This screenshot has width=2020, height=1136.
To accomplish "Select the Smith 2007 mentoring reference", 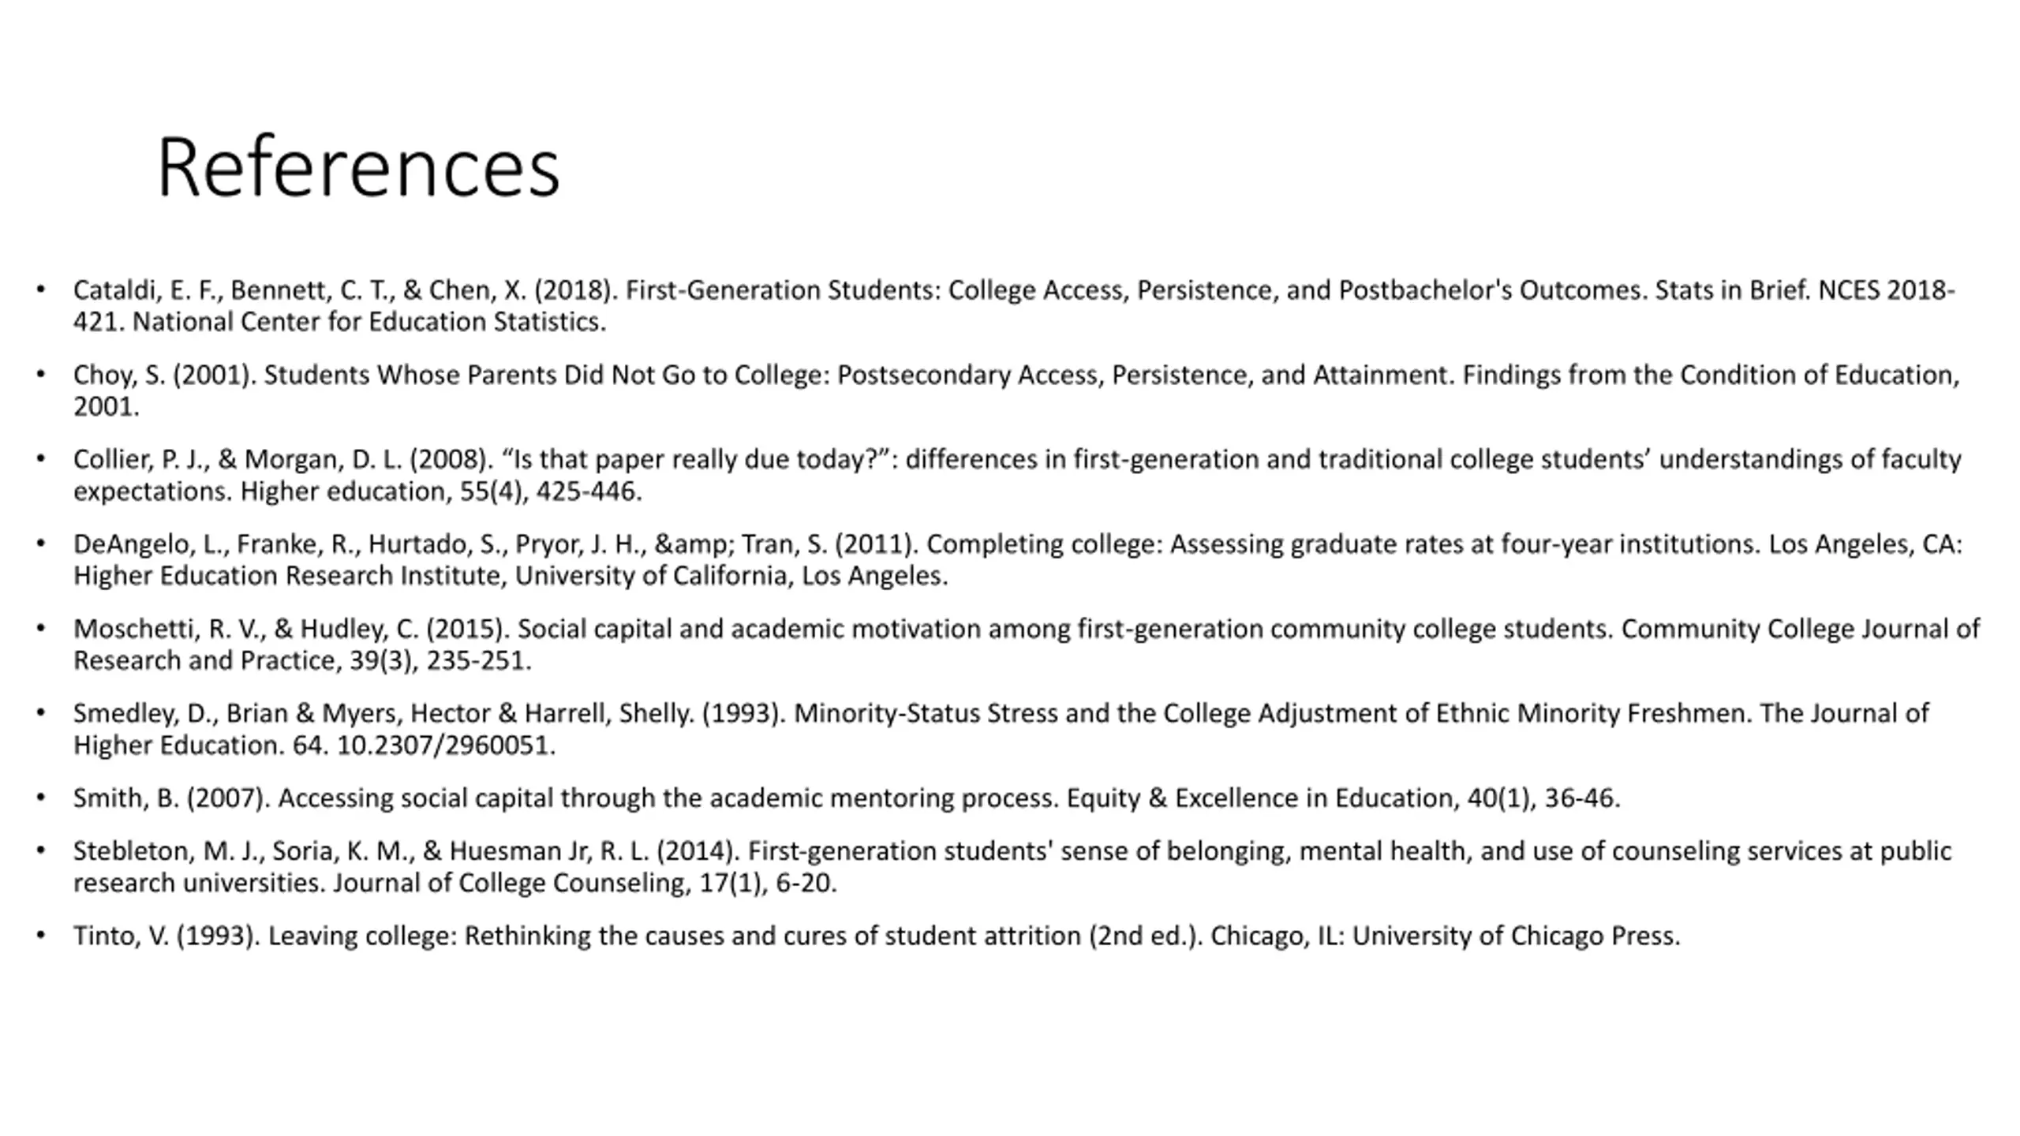I will pos(847,798).
